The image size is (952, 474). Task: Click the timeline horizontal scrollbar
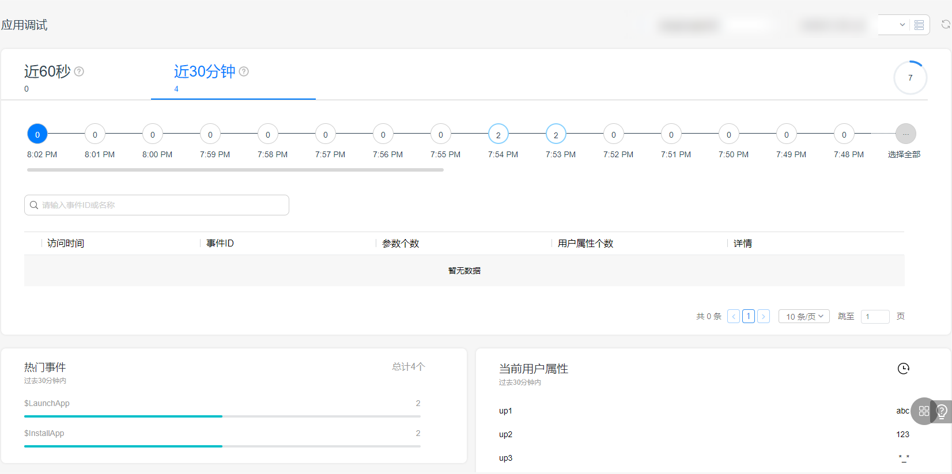coord(235,170)
